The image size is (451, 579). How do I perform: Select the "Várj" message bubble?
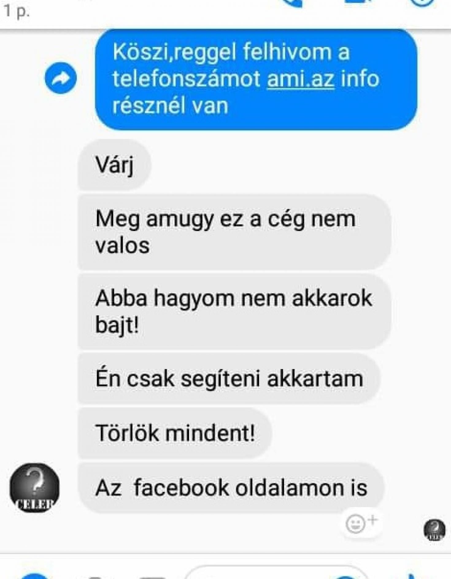point(115,165)
